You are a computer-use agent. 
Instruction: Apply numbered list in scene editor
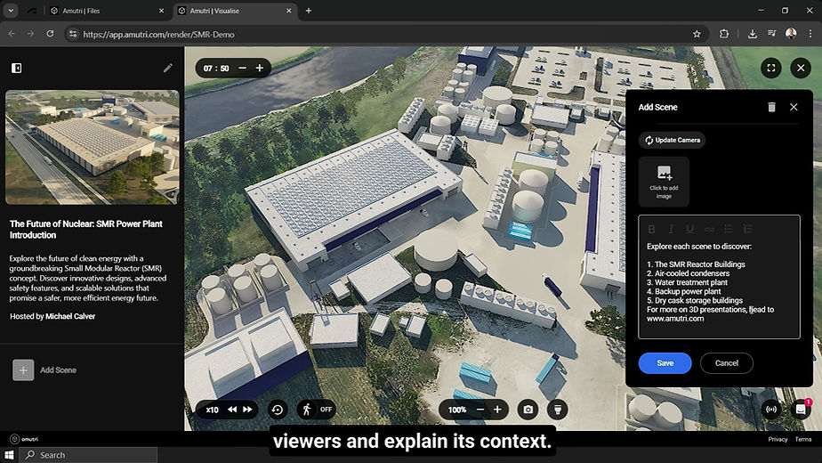[x=747, y=229]
